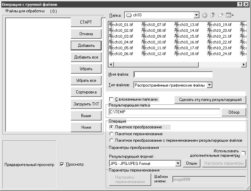Toggle the Просмотр preview checkbox

pos(62,164)
